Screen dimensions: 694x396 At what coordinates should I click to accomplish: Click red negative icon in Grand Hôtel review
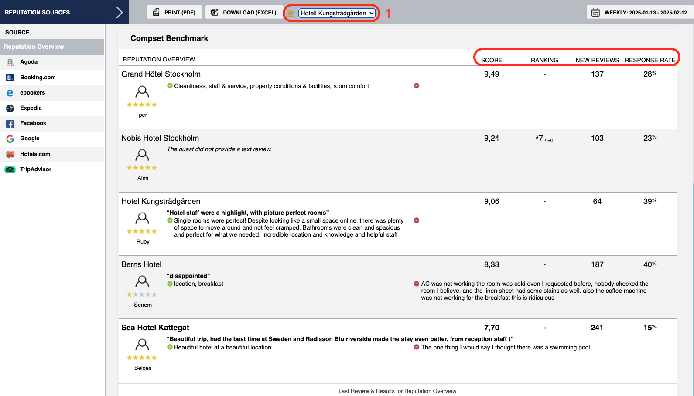point(417,86)
